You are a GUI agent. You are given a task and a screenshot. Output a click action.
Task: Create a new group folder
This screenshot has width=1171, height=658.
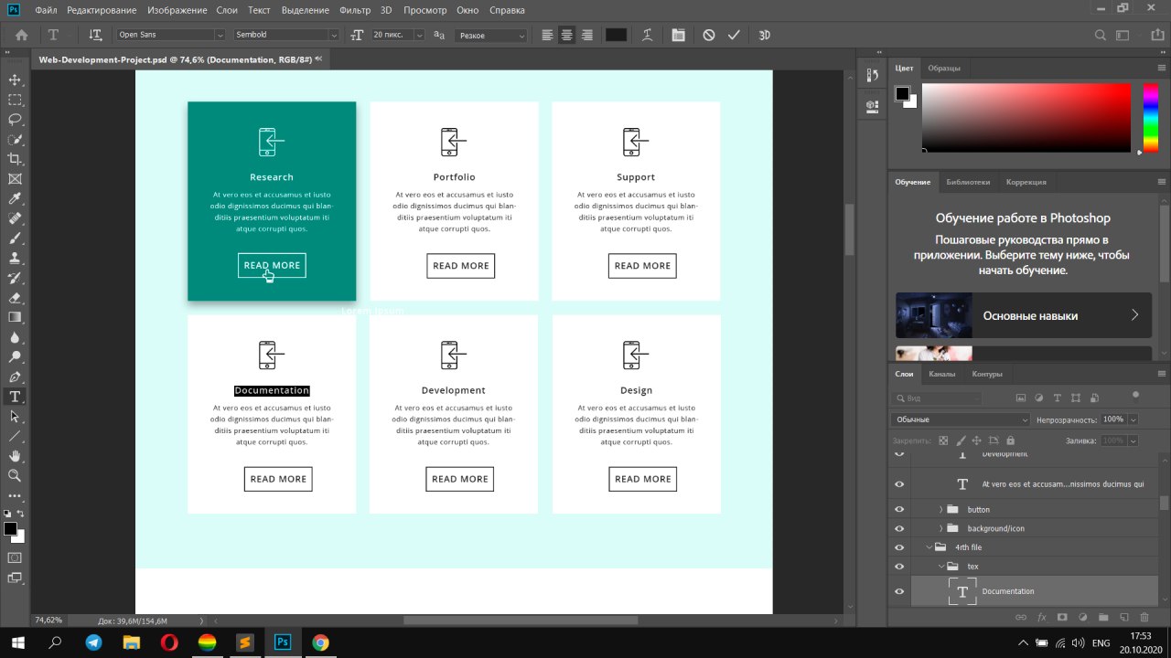(1103, 618)
